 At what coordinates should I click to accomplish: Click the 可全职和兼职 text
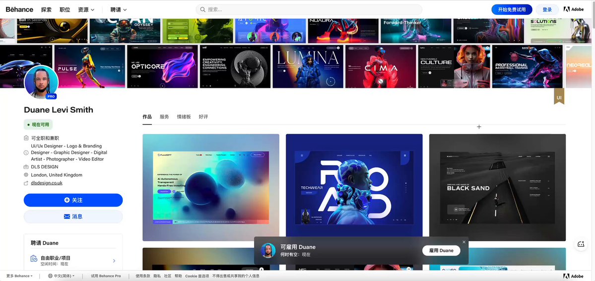pos(45,138)
